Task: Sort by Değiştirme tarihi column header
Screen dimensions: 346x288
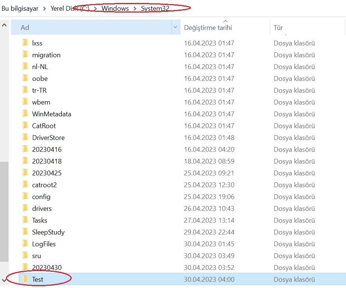Action: (x=208, y=28)
